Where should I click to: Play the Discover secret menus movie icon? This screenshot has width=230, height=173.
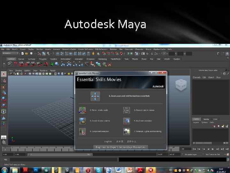(126, 110)
